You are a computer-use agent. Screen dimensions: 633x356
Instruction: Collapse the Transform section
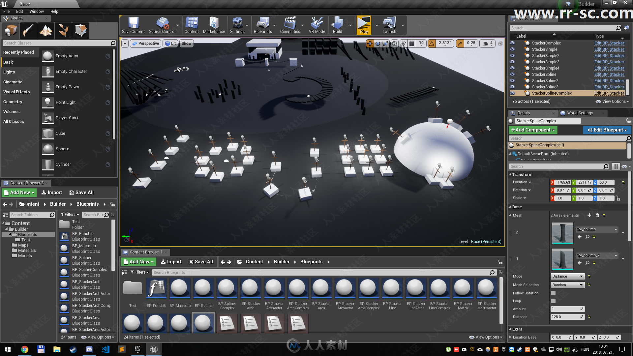click(x=510, y=175)
